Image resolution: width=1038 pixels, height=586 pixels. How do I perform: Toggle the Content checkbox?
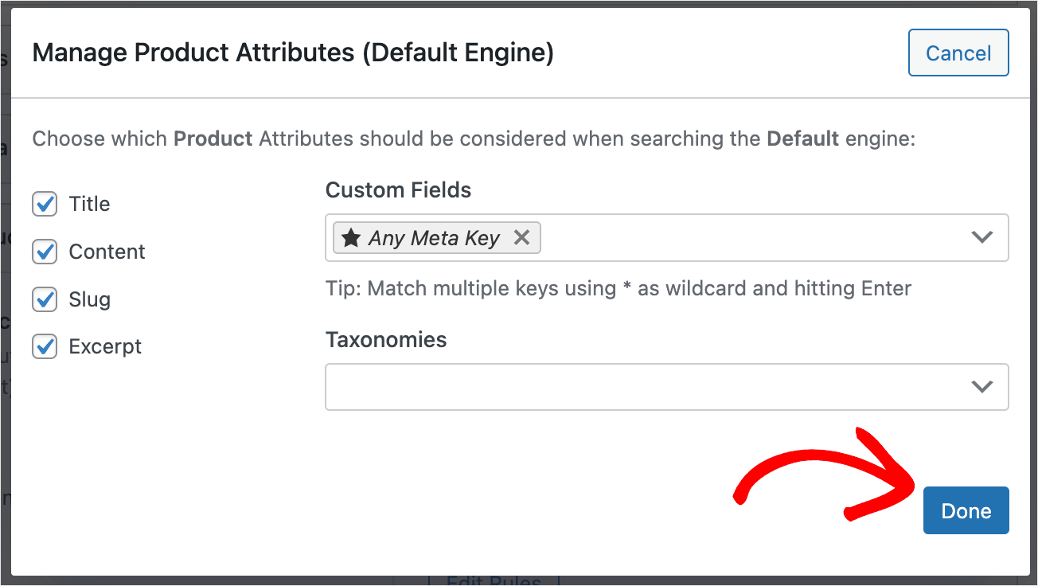pyautogui.click(x=45, y=252)
